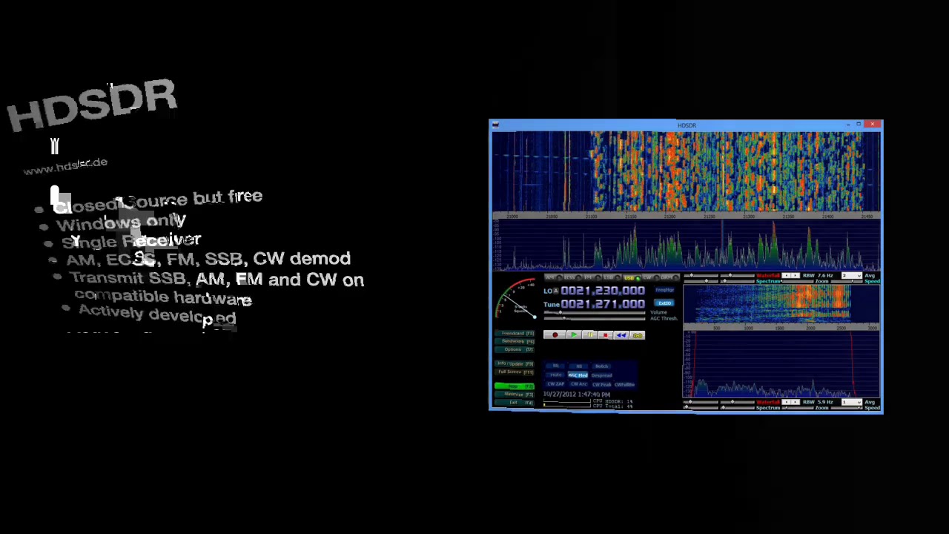
Task: Adjust the Volume slider
Action: (x=595, y=312)
